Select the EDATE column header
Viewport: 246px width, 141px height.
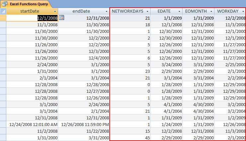click(167, 11)
